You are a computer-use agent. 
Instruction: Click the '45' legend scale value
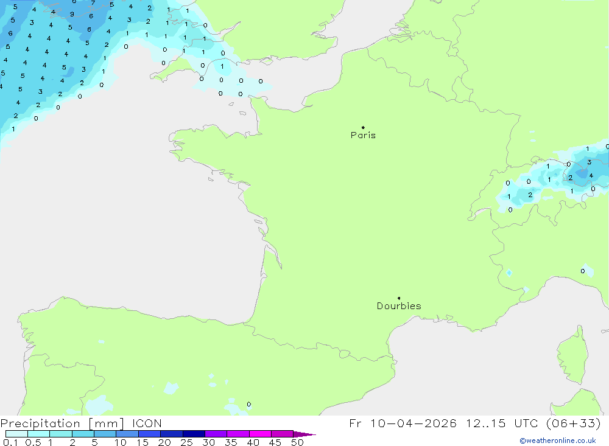click(x=275, y=442)
